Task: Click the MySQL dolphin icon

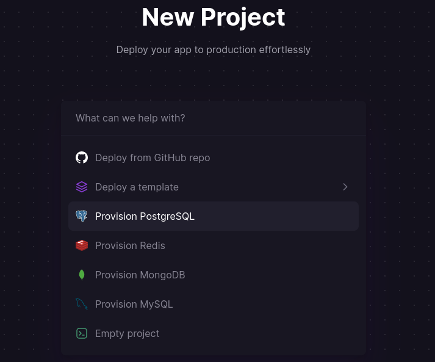Action: coord(82,304)
